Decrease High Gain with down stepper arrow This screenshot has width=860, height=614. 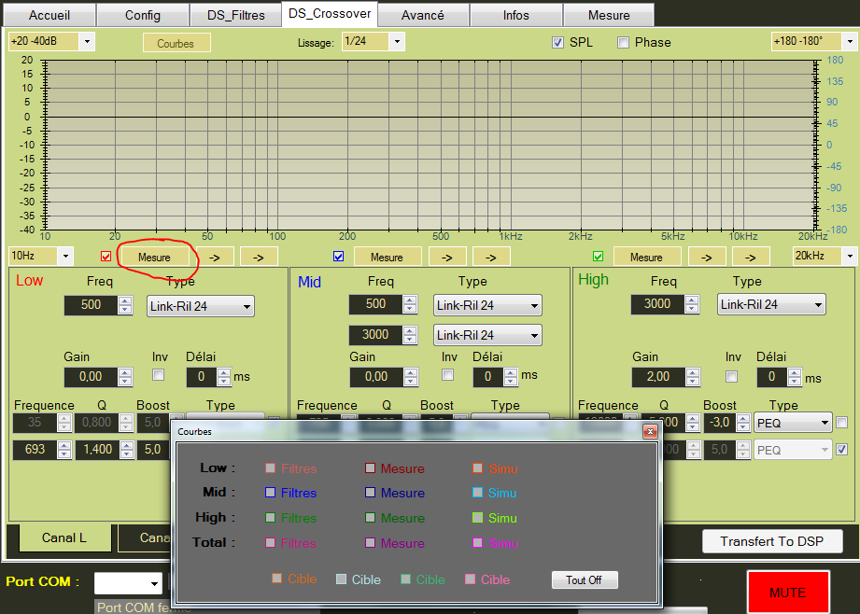click(691, 382)
